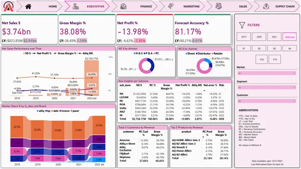Click the 25.7% segment in the market share chart
Screen dimensions: 301x169
[x=17, y=127]
